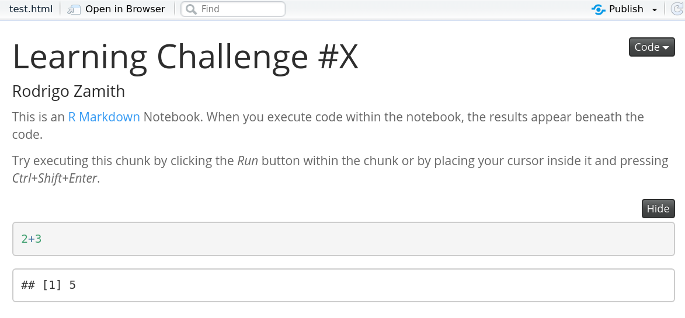Click the test.html file name label
The height and width of the screenshot is (318, 685).
tap(30, 9)
